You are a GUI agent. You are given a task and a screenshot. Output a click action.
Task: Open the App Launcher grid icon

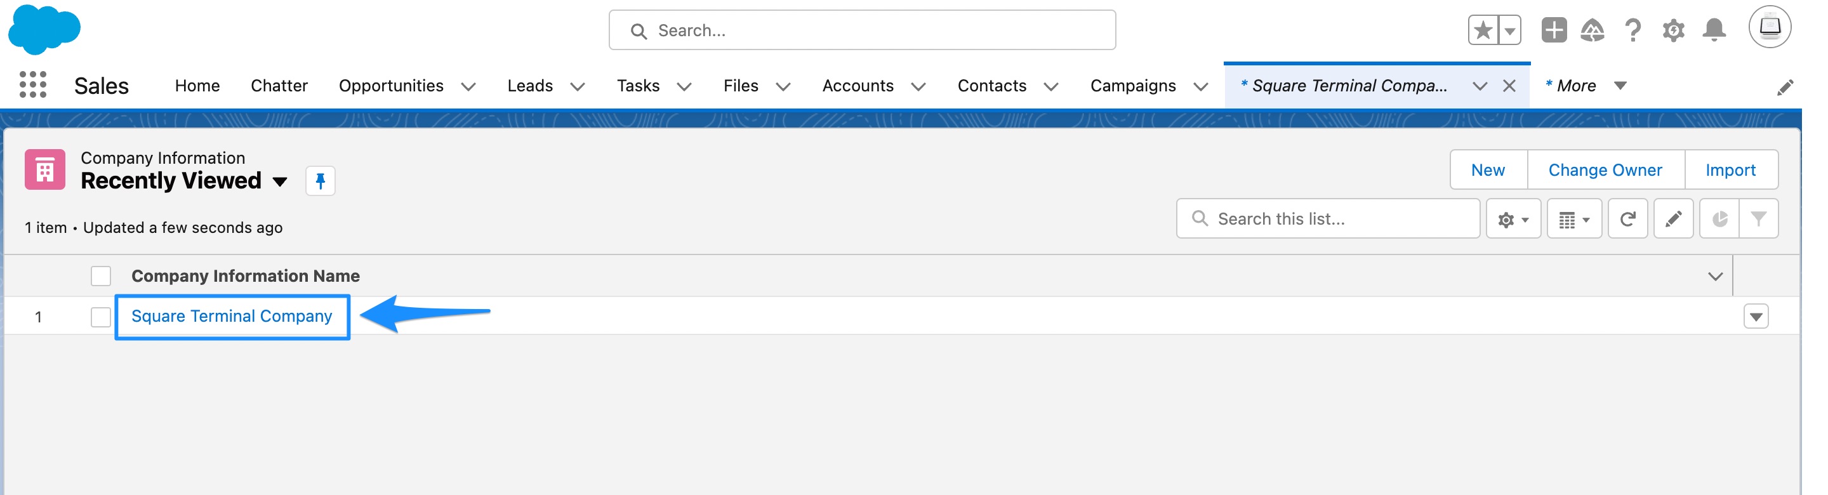pyautogui.click(x=32, y=85)
